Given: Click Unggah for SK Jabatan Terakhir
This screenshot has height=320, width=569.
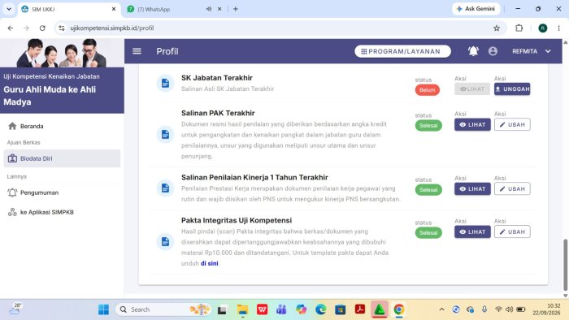Looking at the screenshot, I should (x=512, y=89).
